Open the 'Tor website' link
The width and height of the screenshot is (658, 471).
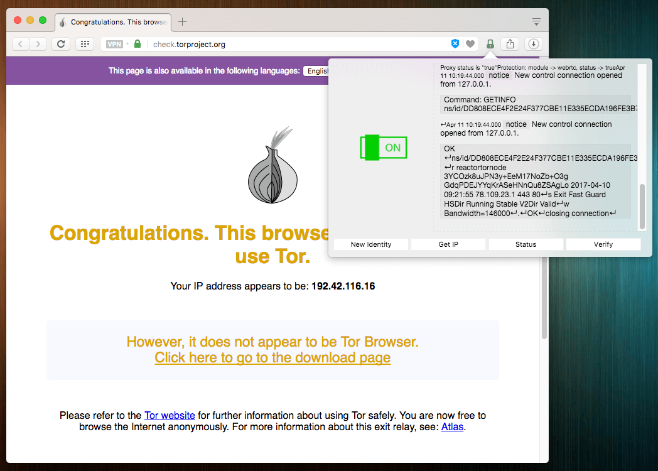point(170,415)
